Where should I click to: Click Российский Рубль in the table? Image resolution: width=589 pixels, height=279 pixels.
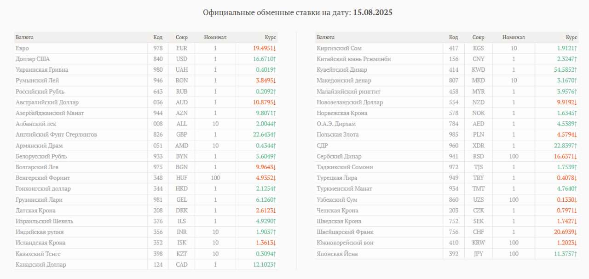[x=39, y=91]
